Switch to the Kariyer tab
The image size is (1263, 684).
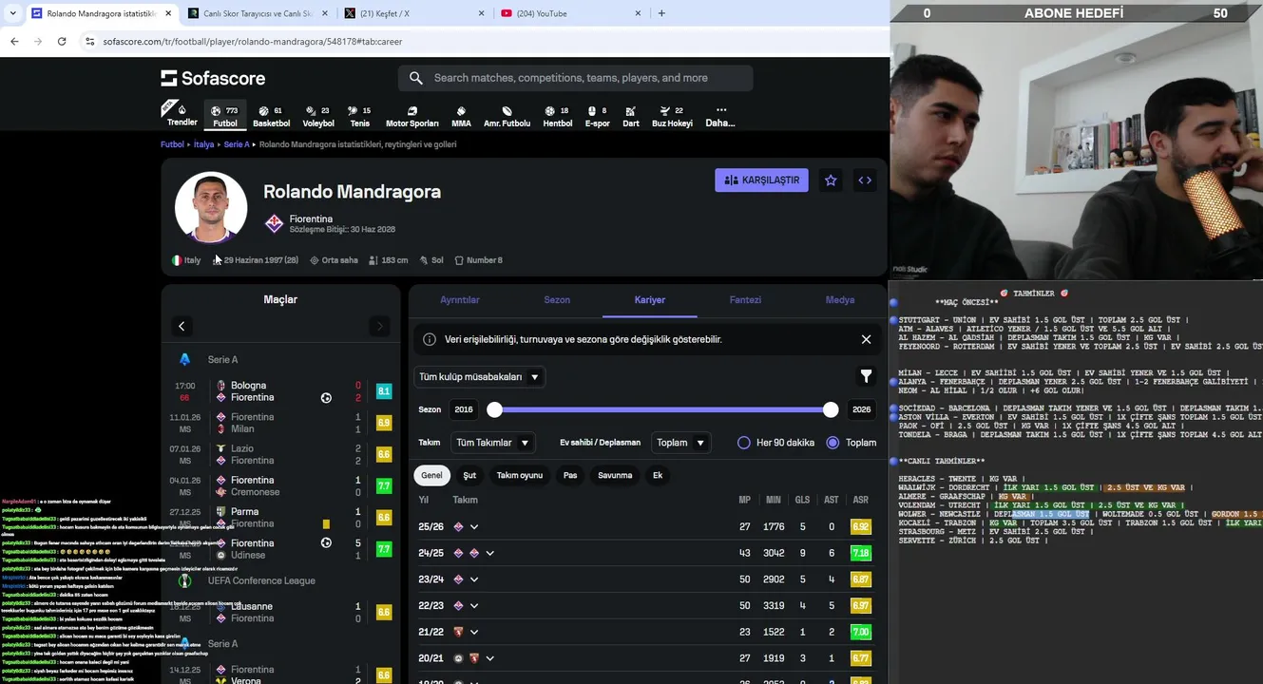pyautogui.click(x=650, y=300)
